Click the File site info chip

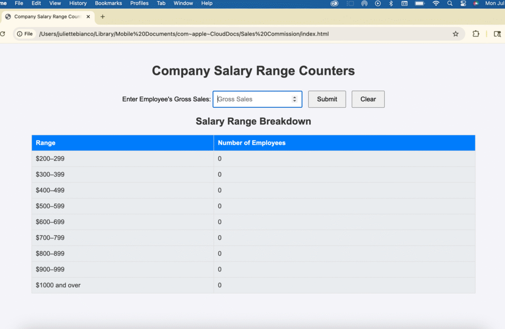[25, 34]
